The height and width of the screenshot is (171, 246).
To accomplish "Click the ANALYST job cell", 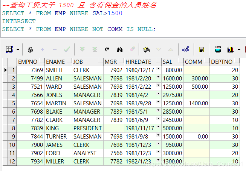I will coord(88,153).
